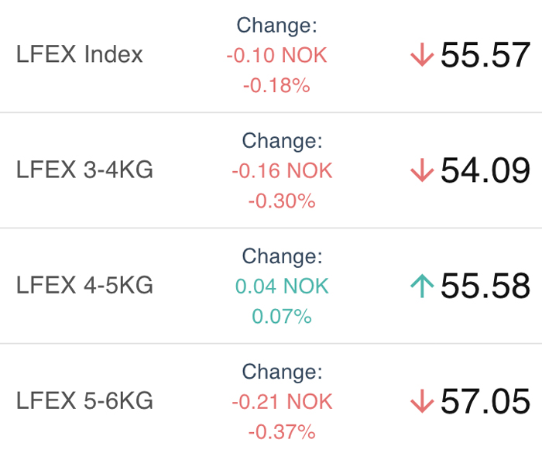Click the -0.16 NOK change value
The height and width of the screenshot is (453, 542).
coord(282,171)
